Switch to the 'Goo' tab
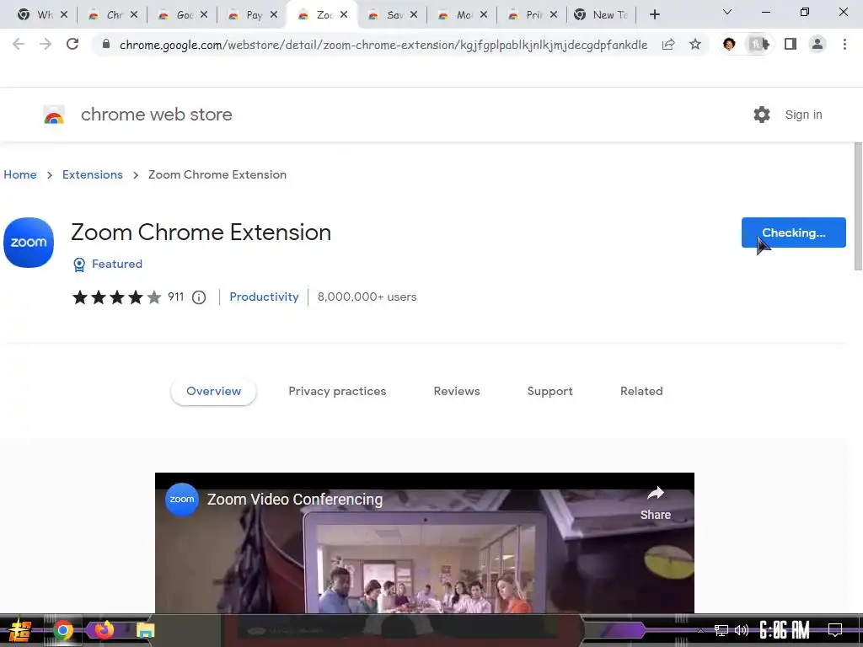Image resolution: width=863 pixels, height=647 pixels. pyautogui.click(x=183, y=15)
